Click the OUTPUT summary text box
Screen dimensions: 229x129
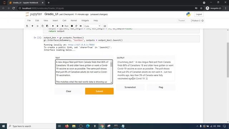(146, 70)
